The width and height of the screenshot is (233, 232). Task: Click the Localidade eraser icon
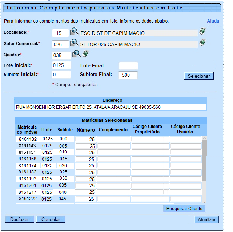click(x=202, y=32)
